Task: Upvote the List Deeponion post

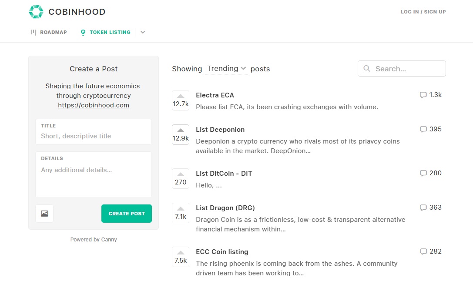Action: pyautogui.click(x=181, y=134)
